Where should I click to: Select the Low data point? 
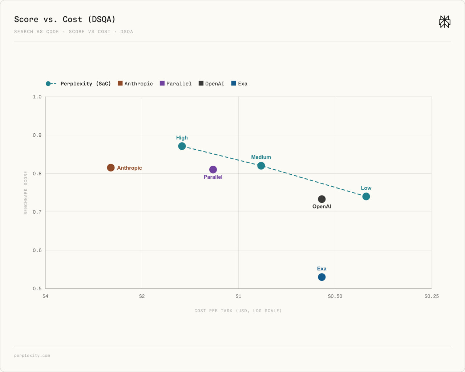coord(366,196)
